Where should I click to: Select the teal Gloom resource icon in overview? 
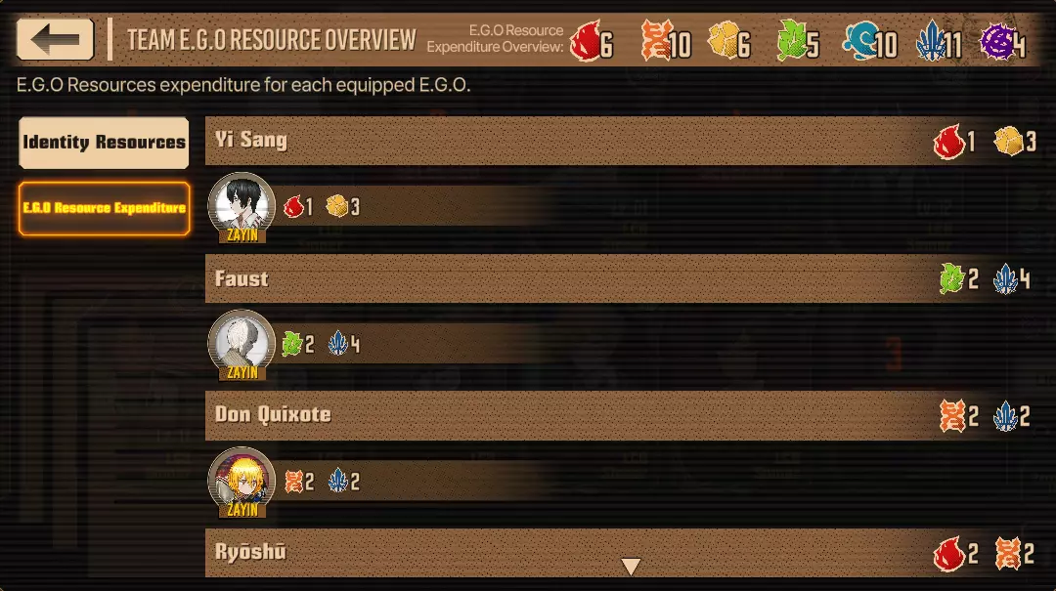(860, 40)
